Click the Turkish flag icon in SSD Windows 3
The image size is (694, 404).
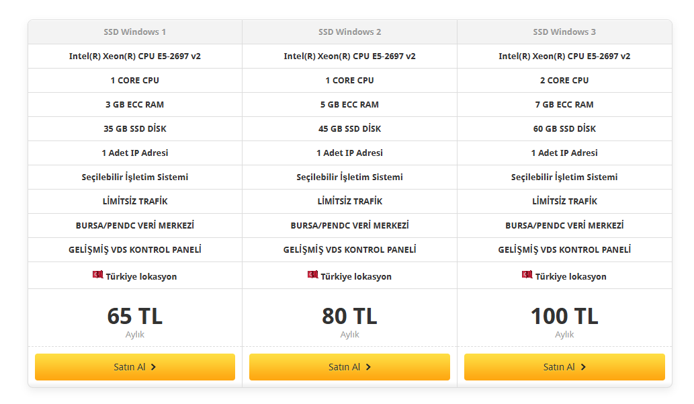[x=527, y=275]
